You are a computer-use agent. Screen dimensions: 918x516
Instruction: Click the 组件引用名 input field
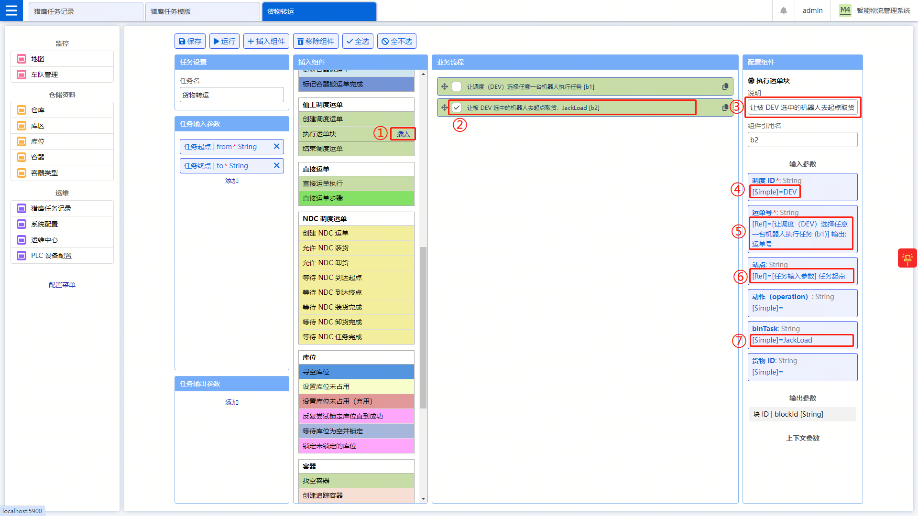803,140
